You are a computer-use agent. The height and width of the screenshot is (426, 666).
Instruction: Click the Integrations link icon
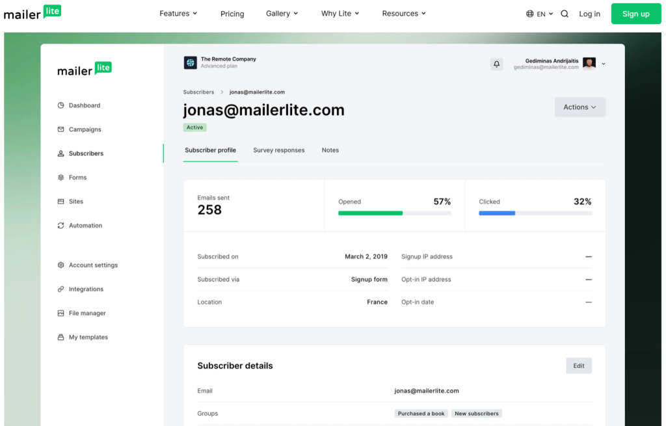tap(60, 289)
